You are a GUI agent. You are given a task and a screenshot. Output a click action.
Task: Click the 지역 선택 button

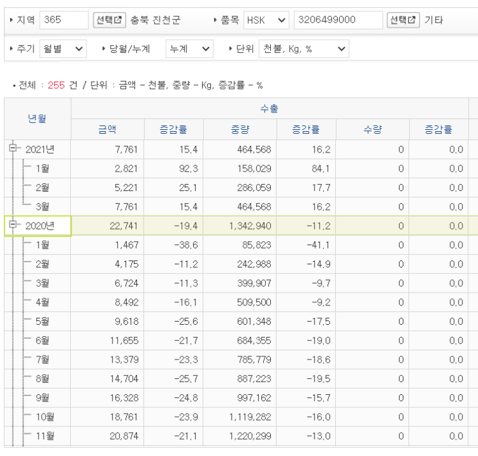tap(109, 20)
